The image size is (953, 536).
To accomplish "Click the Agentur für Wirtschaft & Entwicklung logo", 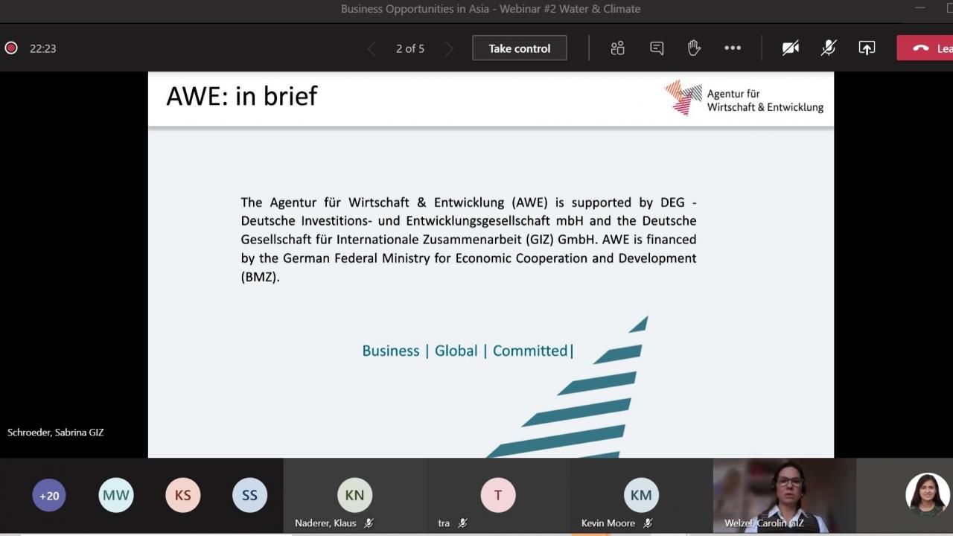I will pyautogui.click(x=744, y=100).
